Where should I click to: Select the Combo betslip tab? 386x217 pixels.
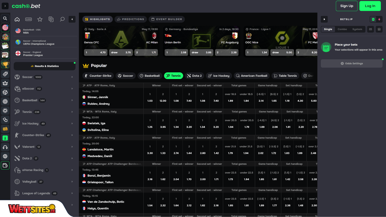coord(342,29)
